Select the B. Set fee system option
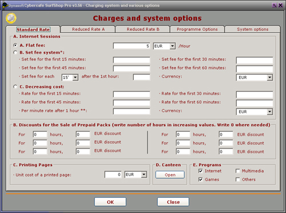The image size is (286, 213). point(15,52)
